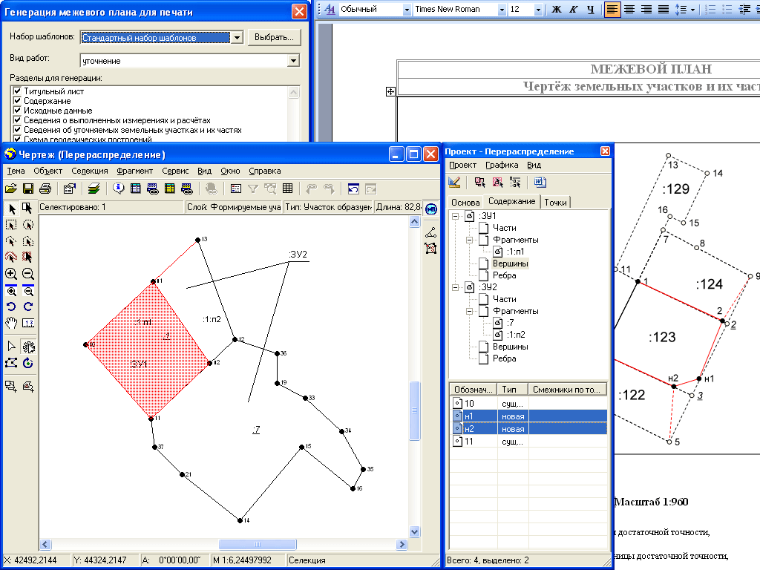Open the 'Набор шаблонов' dropdown
The image size is (760, 570).
tap(237, 37)
